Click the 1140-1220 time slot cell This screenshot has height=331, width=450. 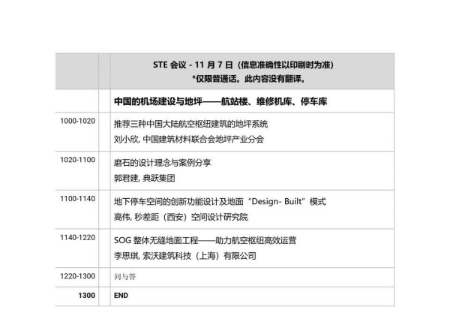(78, 237)
